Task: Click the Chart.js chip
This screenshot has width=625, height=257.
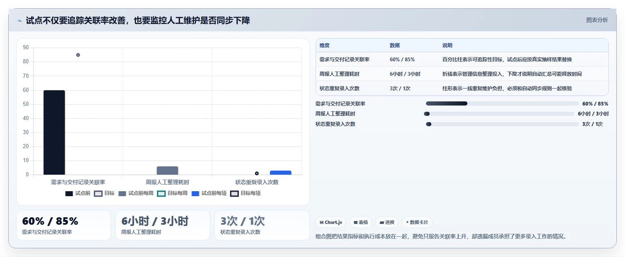Action: point(331,222)
